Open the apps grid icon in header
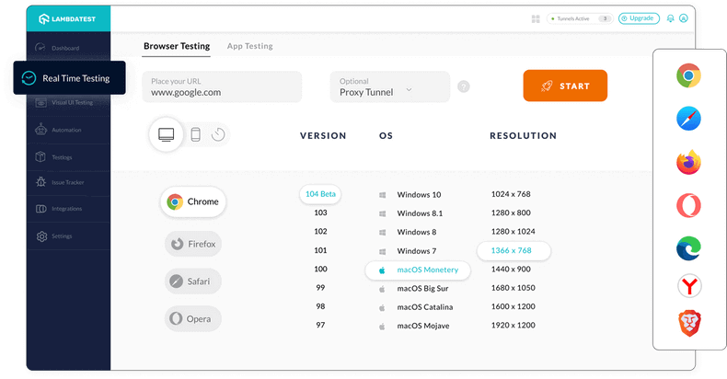The height and width of the screenshot is (379, 727). click(x=536, y=18)
